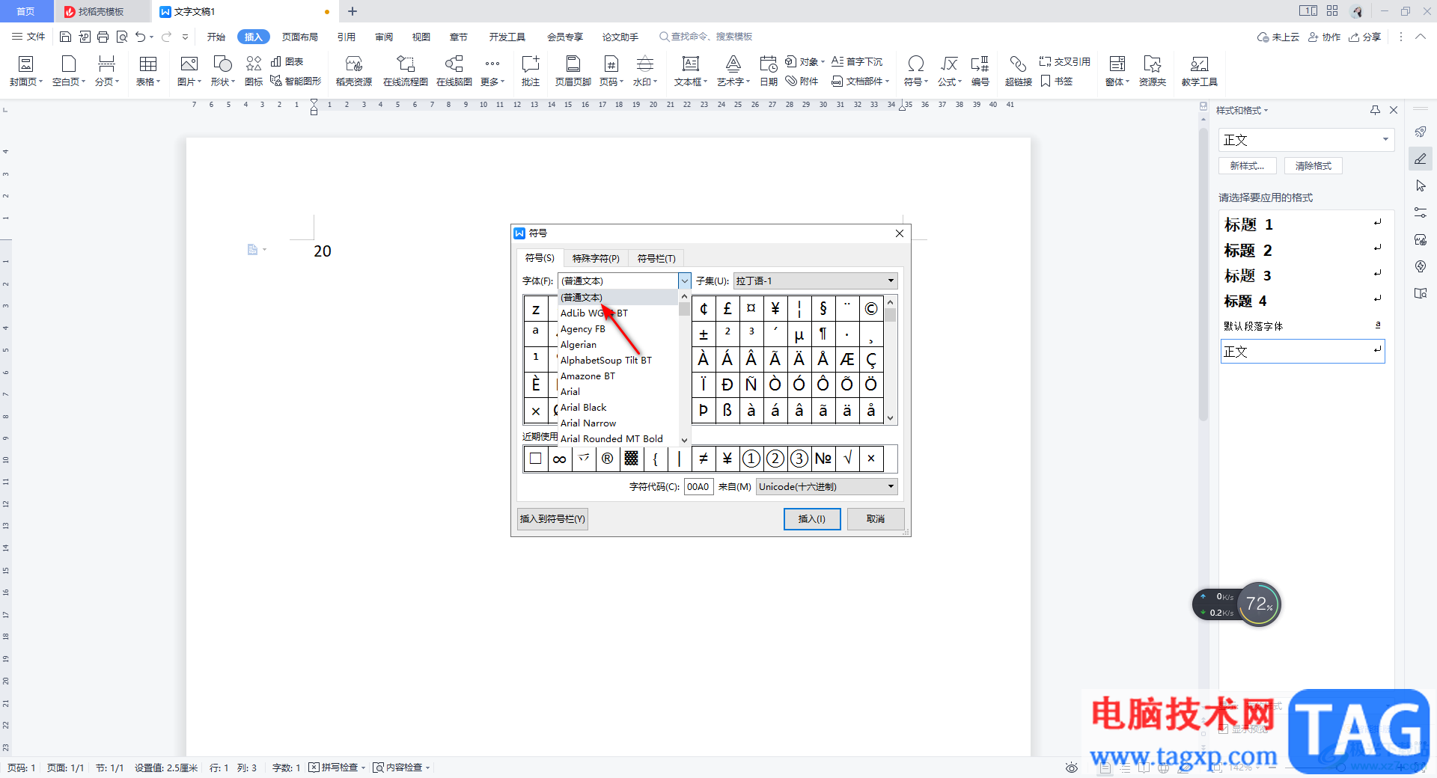The image size is (1437, 778).
Task: Open online mind map (在线脑图) tool
Action: 454,71
